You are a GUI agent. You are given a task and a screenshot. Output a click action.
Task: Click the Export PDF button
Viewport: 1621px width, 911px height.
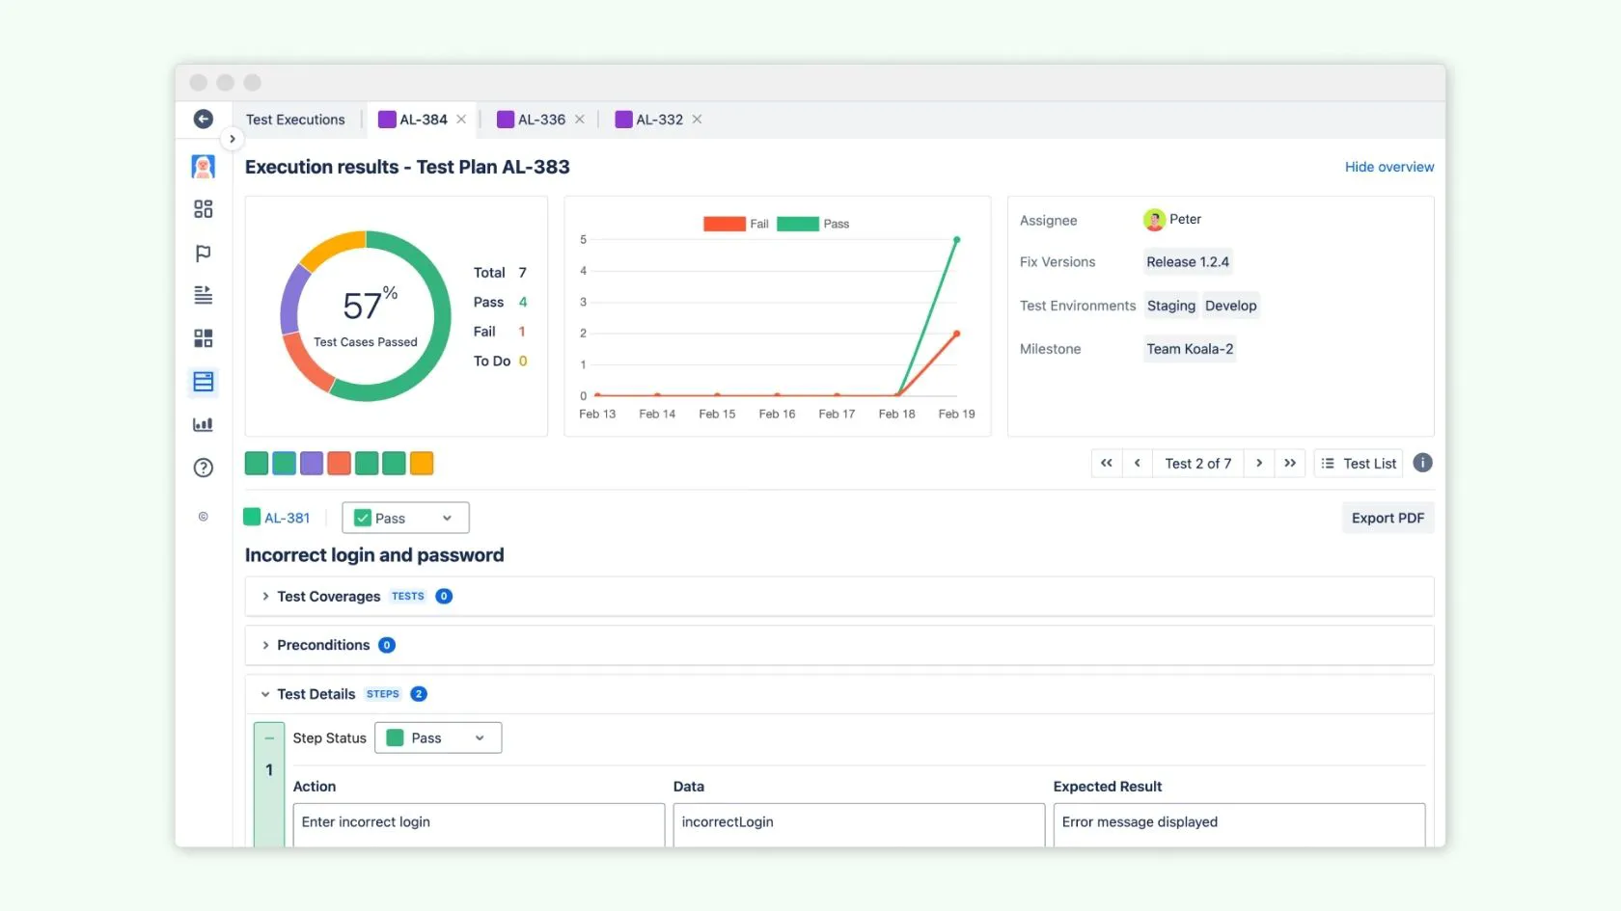coord(1387,518)
